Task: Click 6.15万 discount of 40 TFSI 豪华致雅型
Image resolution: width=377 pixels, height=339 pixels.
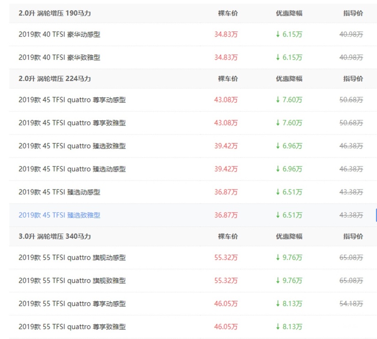Action: 289,58
